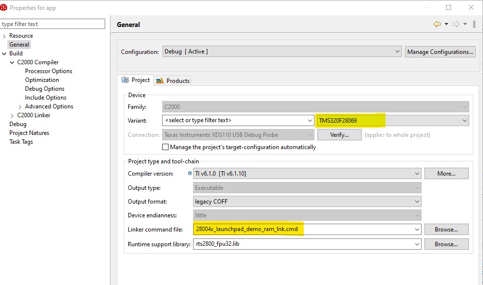Select General in the tree
The image size is (483, 285).
pos(19,45)
